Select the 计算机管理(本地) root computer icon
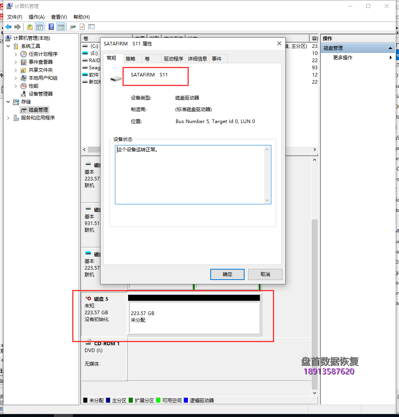 pos(8,38)
